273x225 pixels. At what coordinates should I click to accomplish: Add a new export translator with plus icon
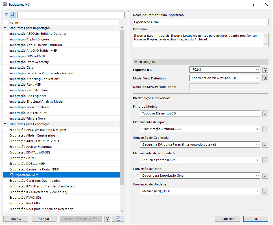[x=116, y=124]
